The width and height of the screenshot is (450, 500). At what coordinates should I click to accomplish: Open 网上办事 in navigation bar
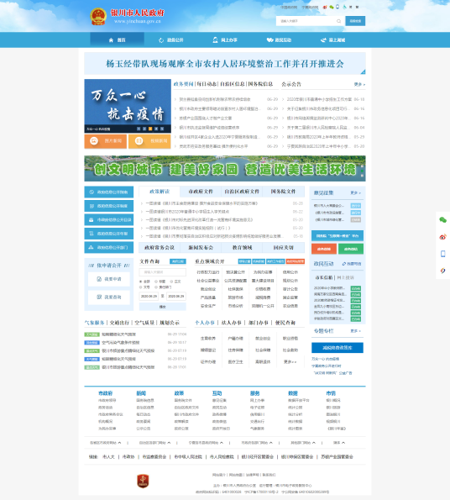(x=225, y=39)
